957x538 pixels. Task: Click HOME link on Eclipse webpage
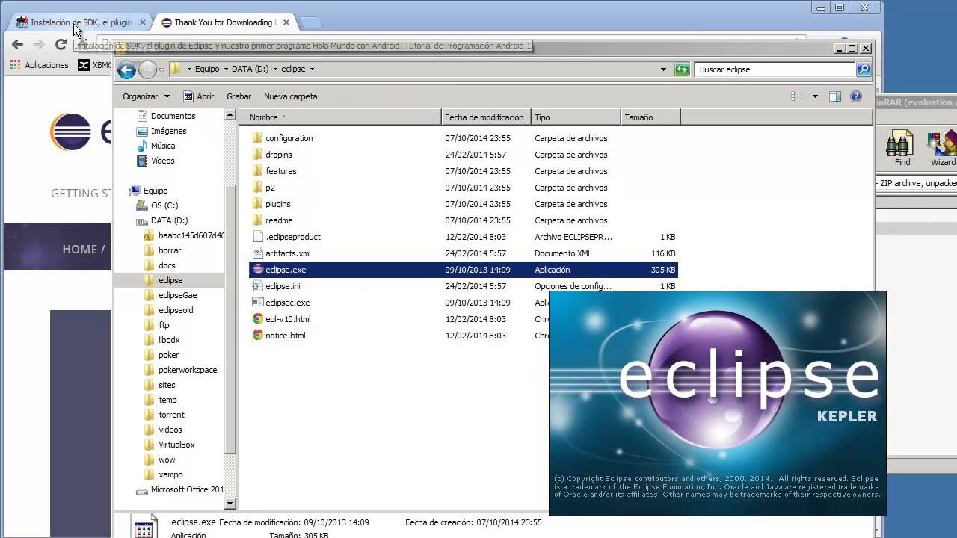tap(79, 249)
